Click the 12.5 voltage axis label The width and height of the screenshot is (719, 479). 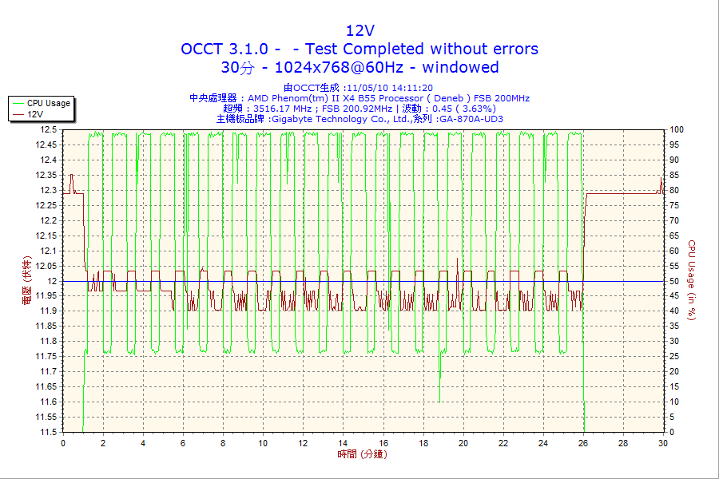pyautogui.click(x=49, y=129)
